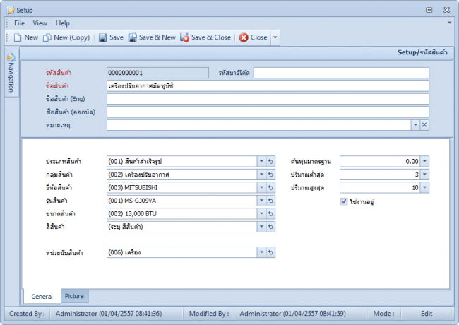The image size is (459, 325).
Task: Click the Created By Administrator status text
Action: tap(109, 314)
